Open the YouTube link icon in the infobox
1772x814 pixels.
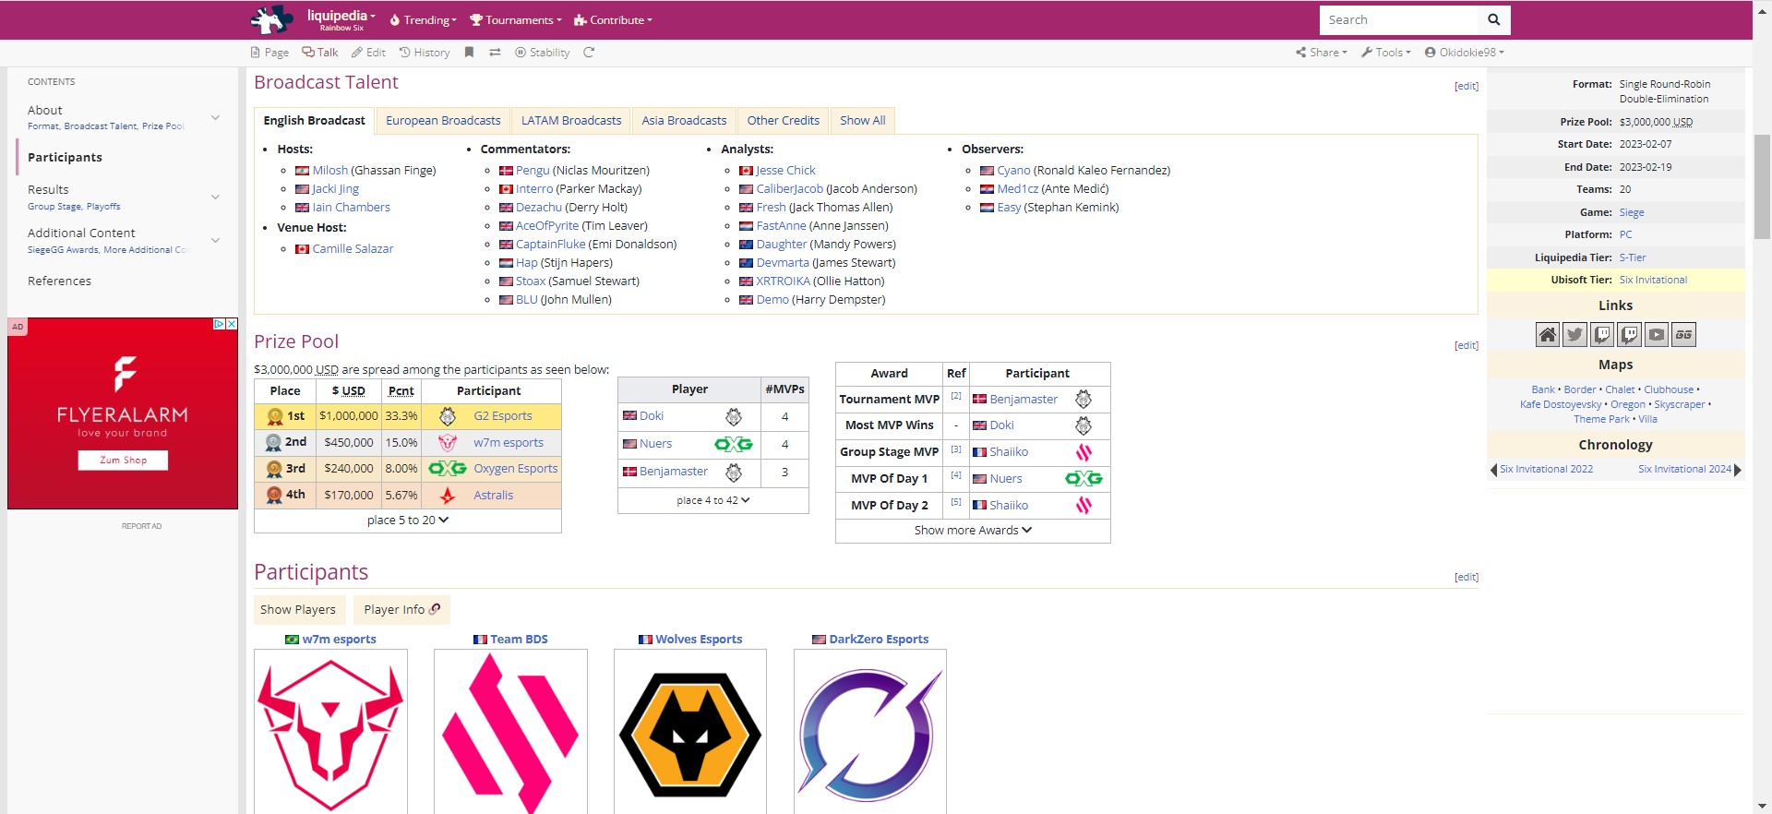(1657, 335)
